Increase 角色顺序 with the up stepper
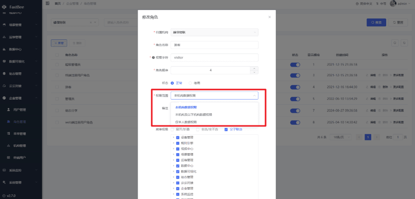 point(254,68)
